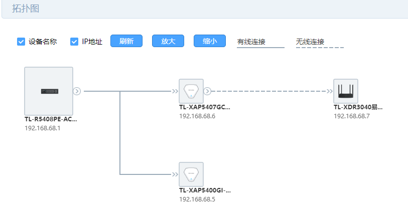This screenshot has height=213, width=408.
Task: Select the TL-R5408PE-AC router device icon
Action: [x=49, y=91]
